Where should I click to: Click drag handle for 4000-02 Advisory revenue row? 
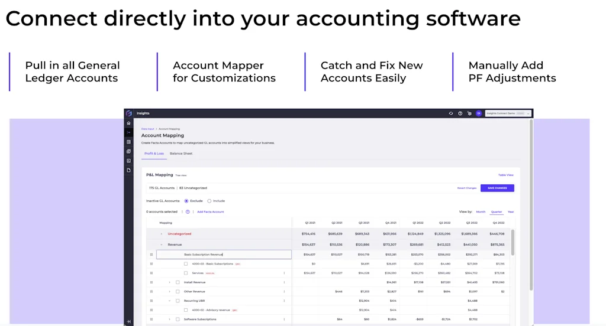pos(151,310)
